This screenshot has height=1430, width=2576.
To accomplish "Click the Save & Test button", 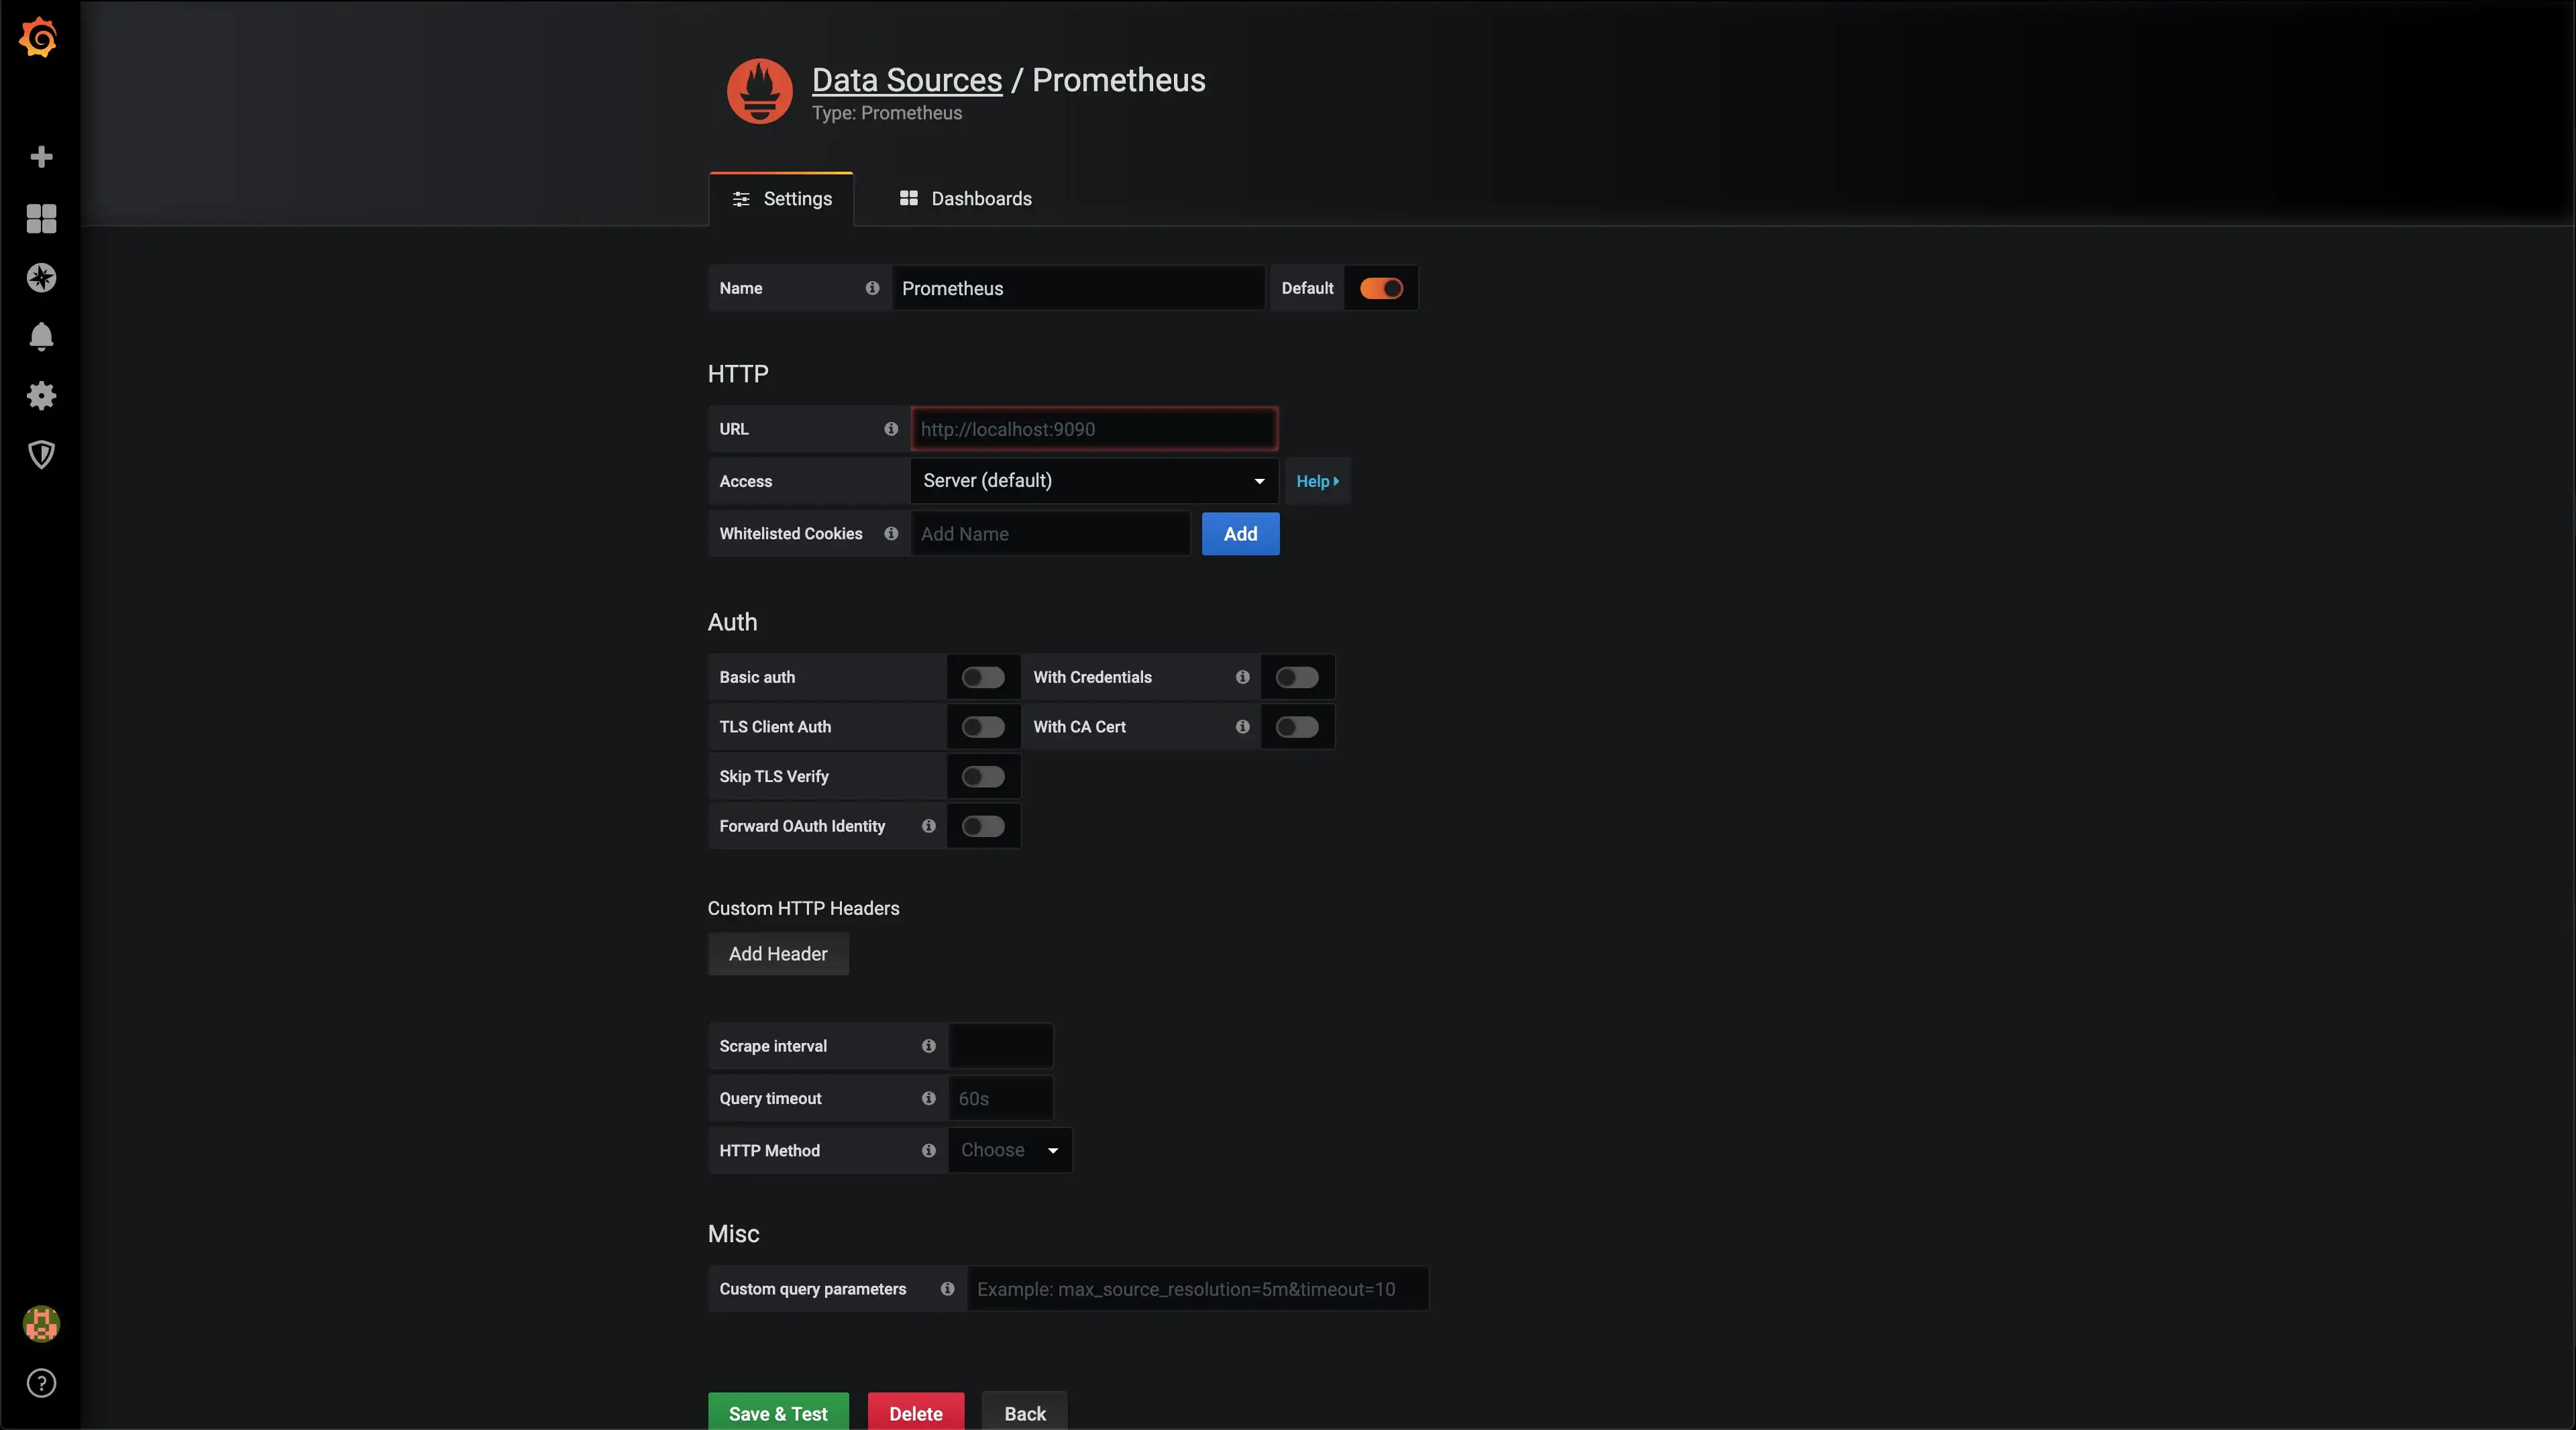I will click(778, 1413).
